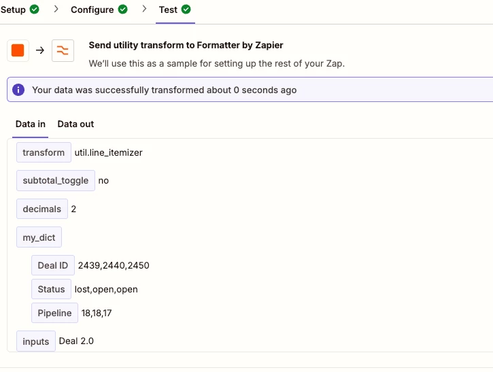Screen dimensions: 493x372
Task: Click the inputs field label
Action: coord(36,341)
